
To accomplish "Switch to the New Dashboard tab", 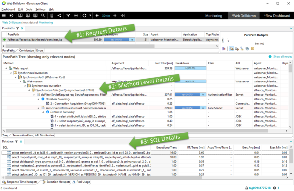I will click(x=277, y=16).
